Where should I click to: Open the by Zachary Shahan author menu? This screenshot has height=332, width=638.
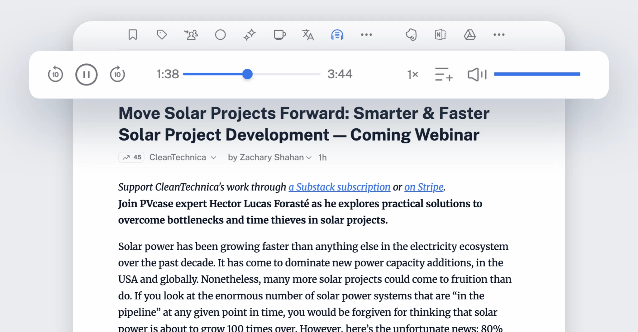(x=269, y=157)
